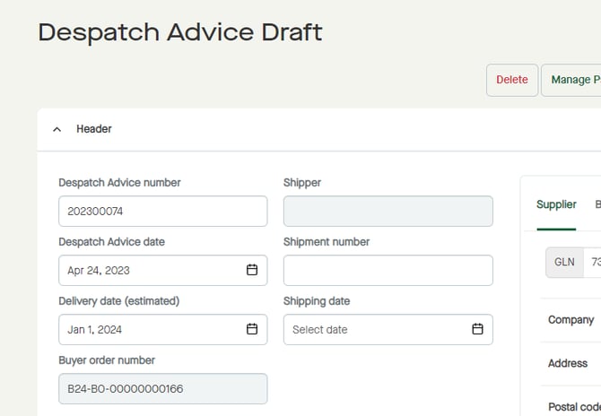The image size is (601, 416).
Task: Select the Buyer order number field
Action: 162,388
